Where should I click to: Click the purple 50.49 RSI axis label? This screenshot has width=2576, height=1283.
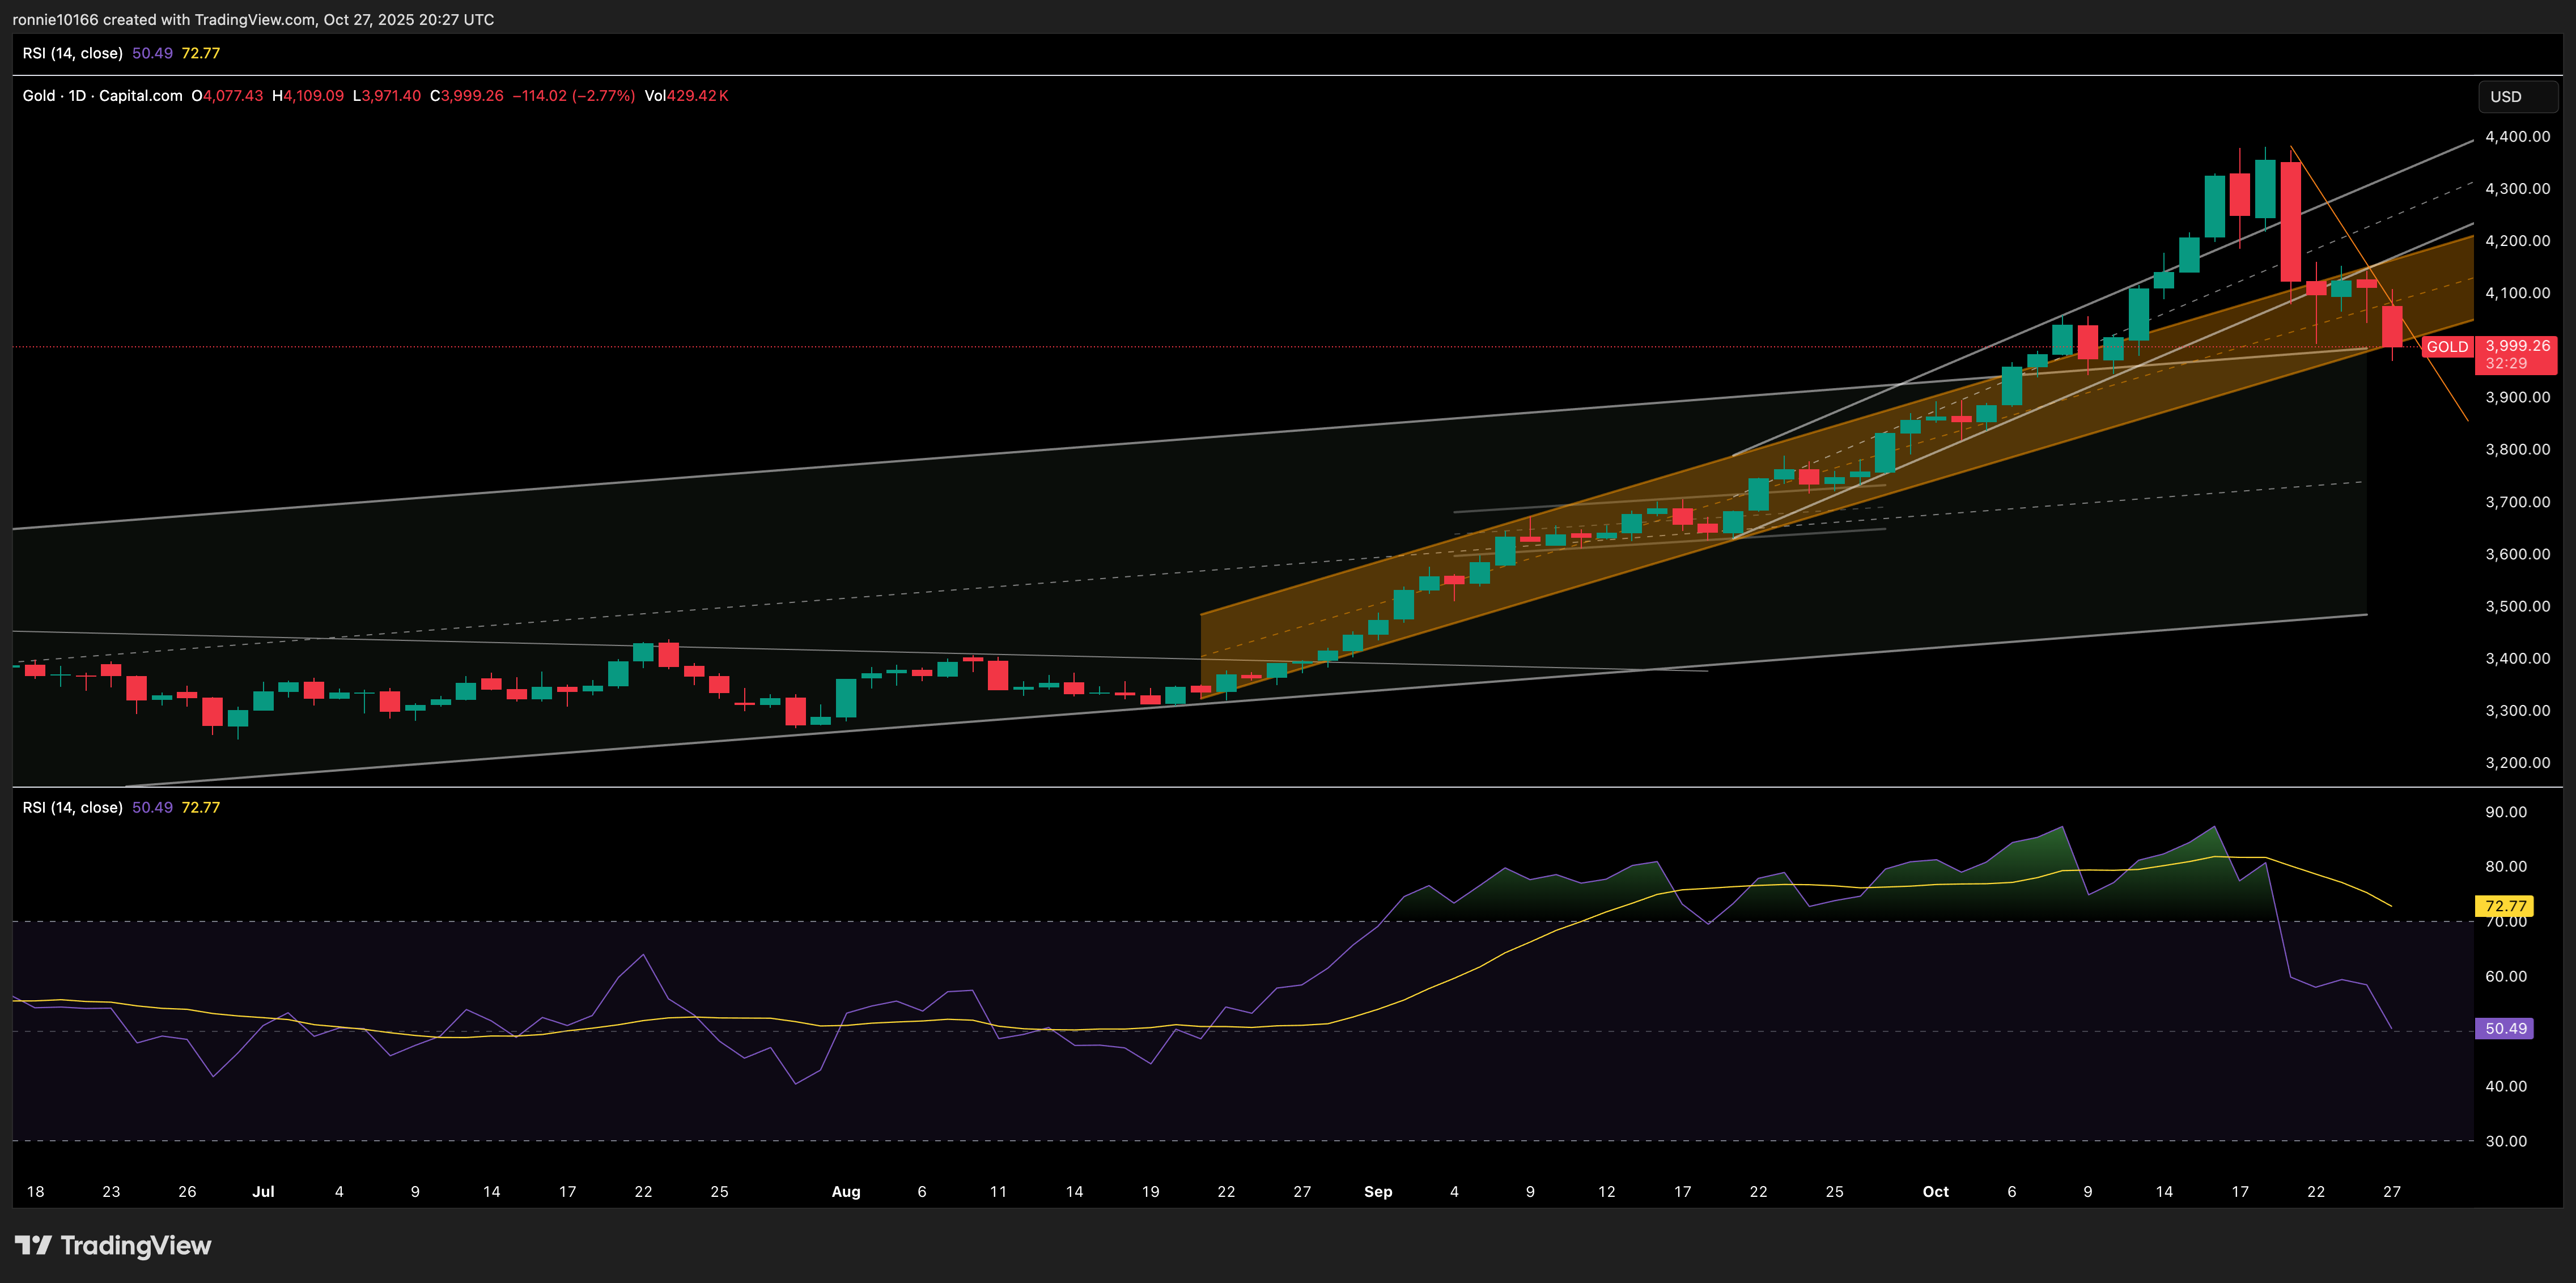[2505, 1028]
